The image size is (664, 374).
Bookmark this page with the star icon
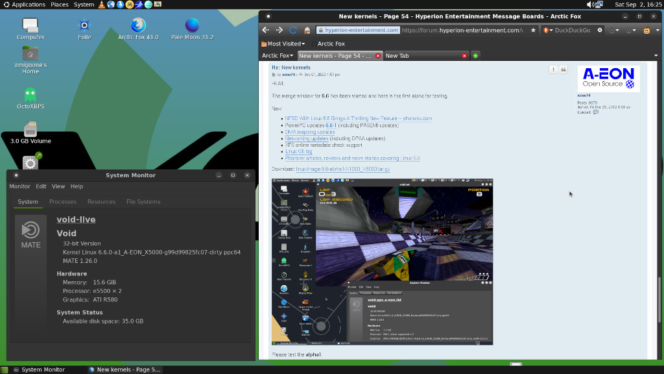point(533,30)
